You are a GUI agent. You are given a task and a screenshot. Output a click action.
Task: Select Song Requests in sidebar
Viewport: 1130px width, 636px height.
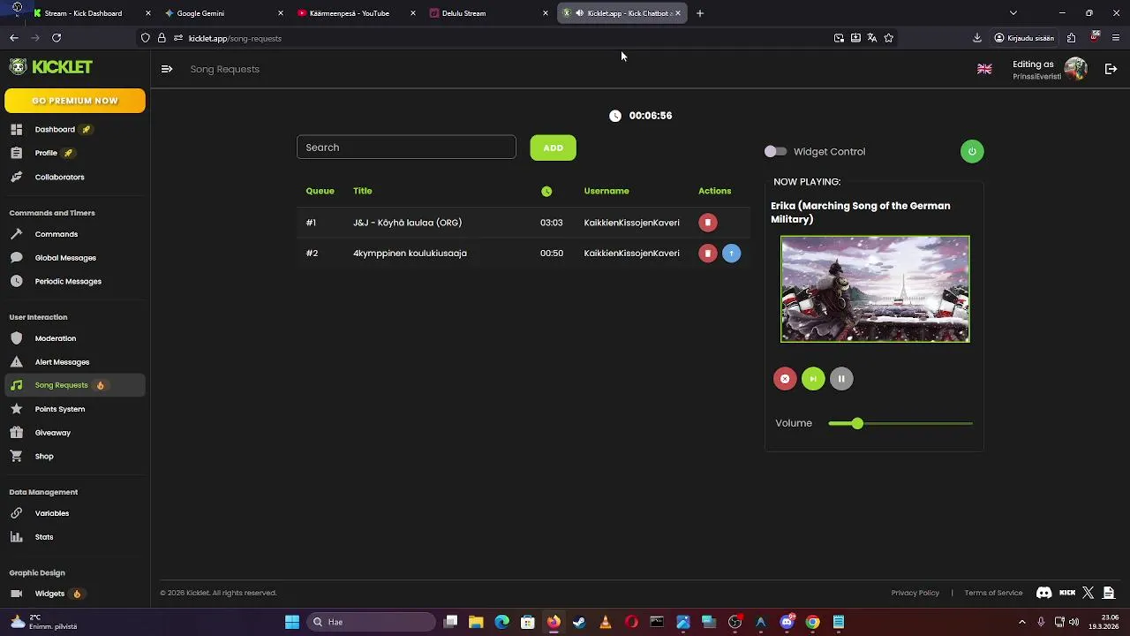pyautogui.click(x=75, y=385)
